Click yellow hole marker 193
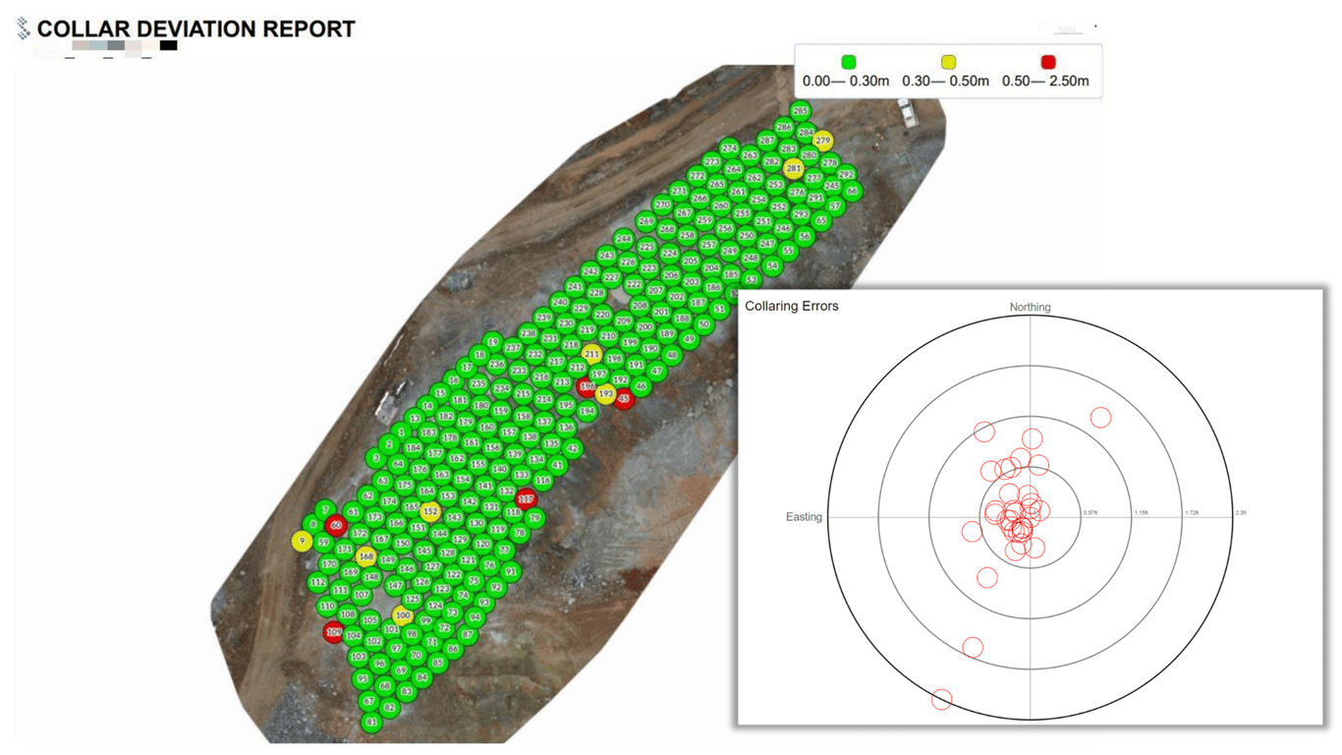The width and height of the screenshot is (1342, 755). coord(606,394)
